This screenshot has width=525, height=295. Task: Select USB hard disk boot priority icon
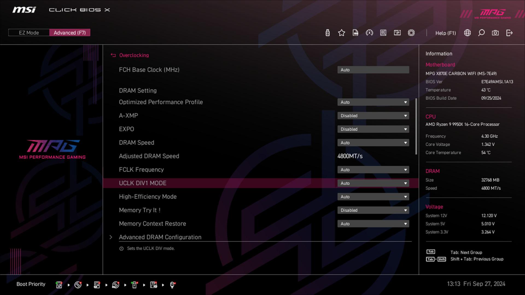point(97,285)
